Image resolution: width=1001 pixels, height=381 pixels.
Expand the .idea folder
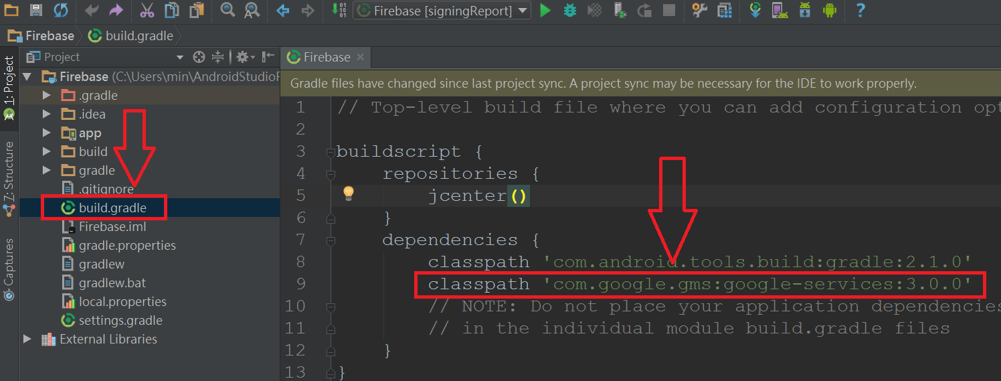[46, 114]
